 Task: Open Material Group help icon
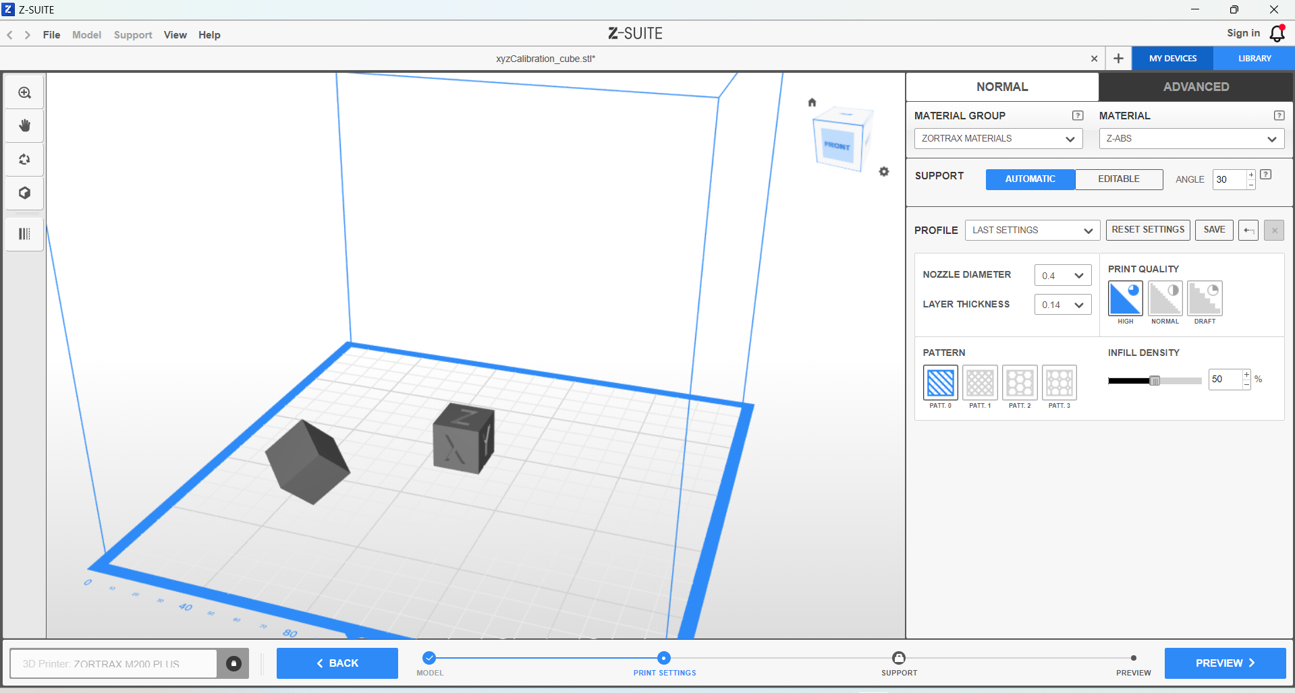[x=1078, y=115]
